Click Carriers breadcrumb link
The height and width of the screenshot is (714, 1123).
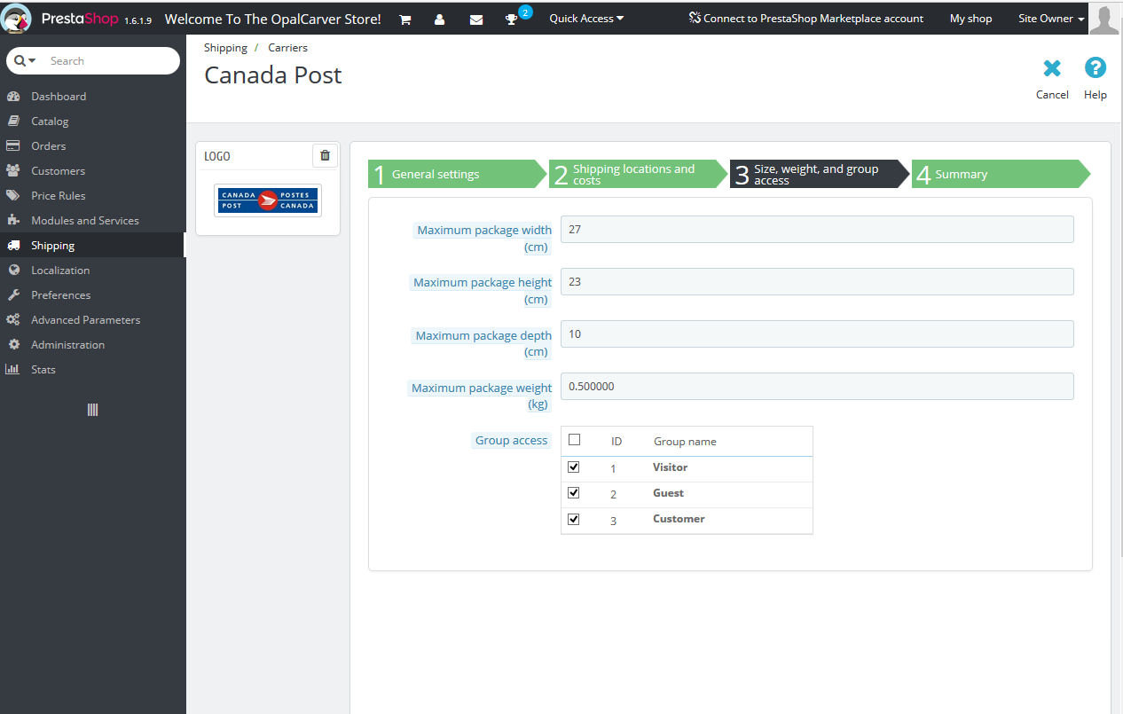point(288,47)
